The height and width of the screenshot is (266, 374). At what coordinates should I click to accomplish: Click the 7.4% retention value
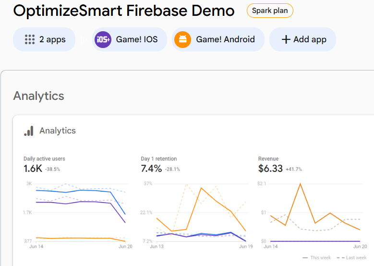[151, 169]
